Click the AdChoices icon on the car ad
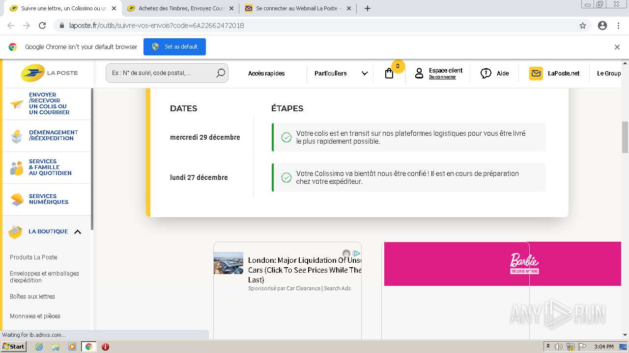The height and width of the screenshot is (353, 629). point(357,253)
